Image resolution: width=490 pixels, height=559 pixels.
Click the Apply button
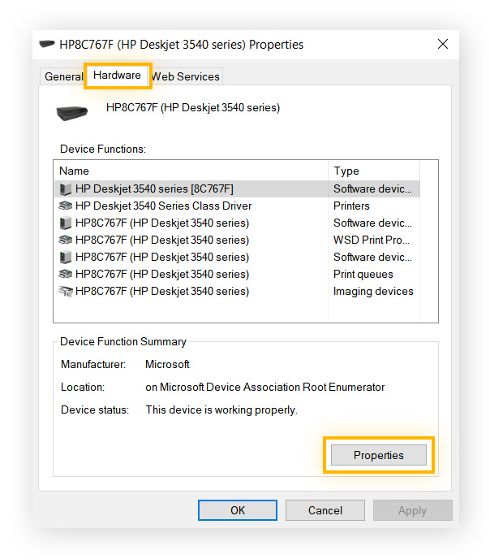(x=412, y=510)
